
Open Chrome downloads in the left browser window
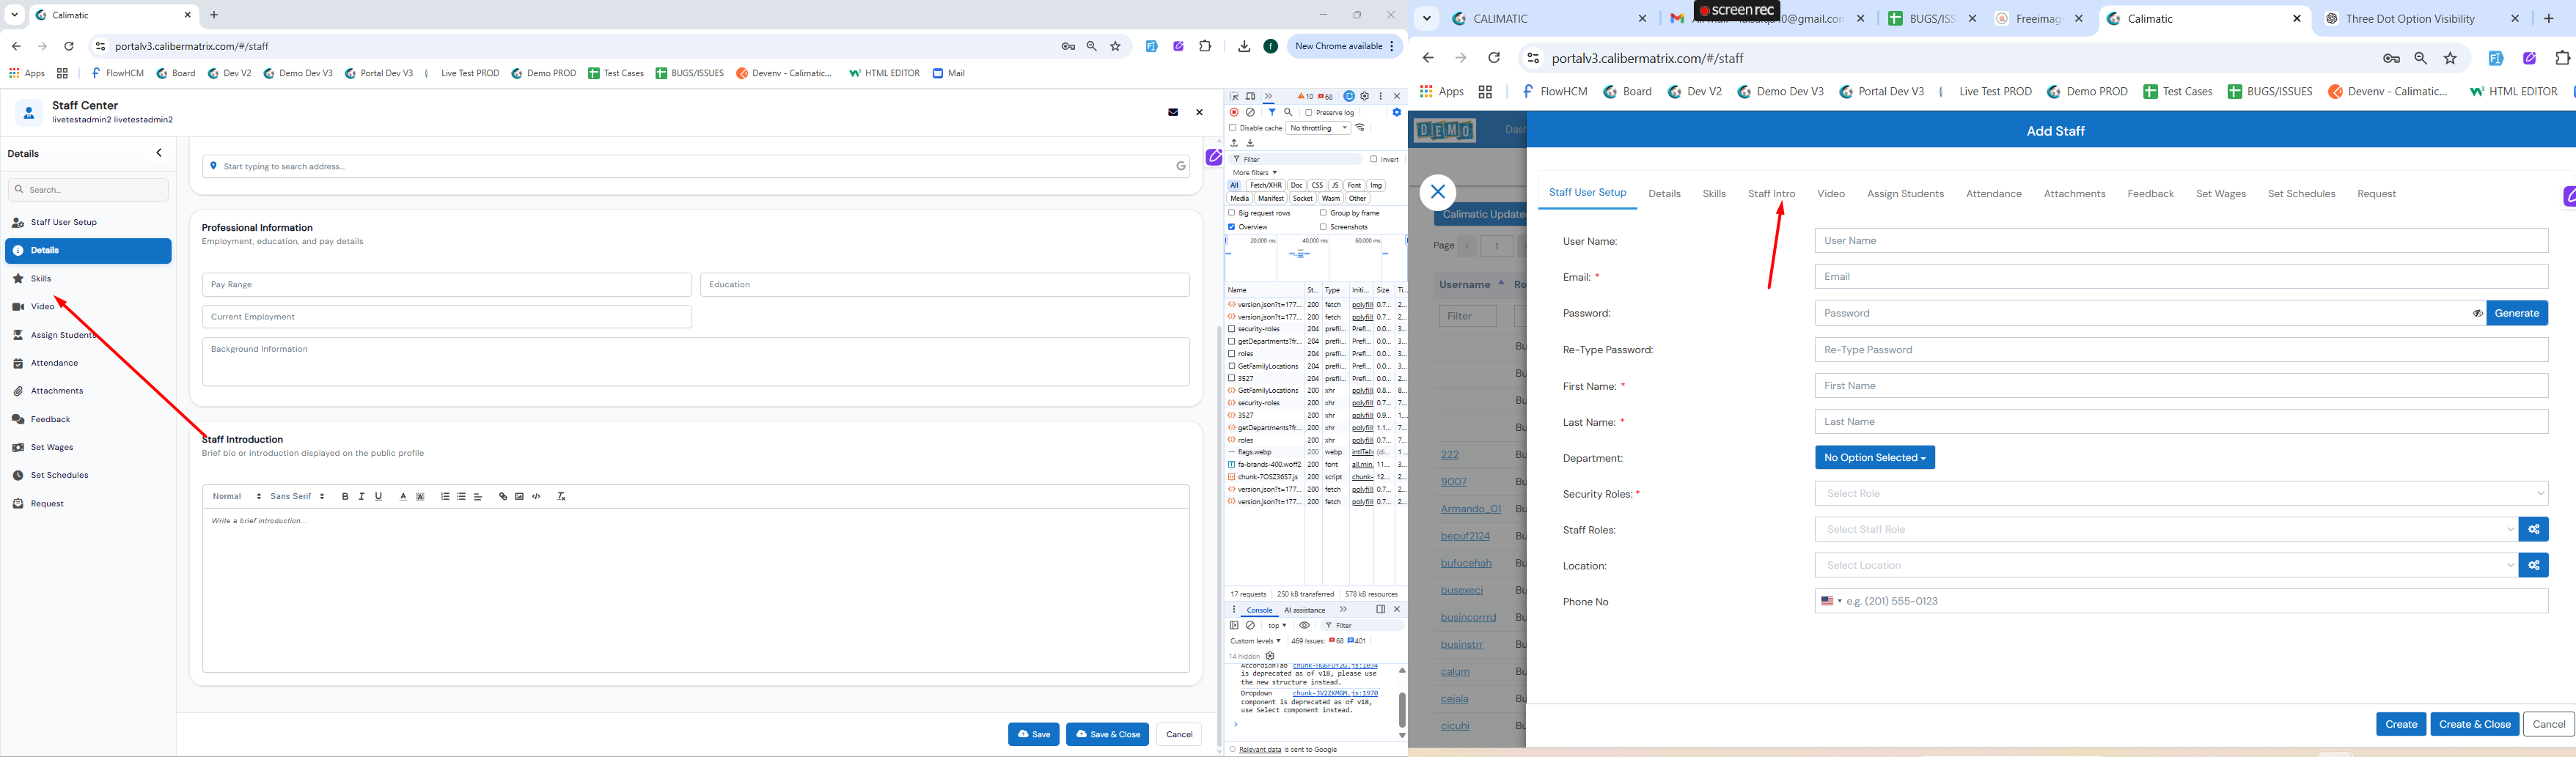1244,46
